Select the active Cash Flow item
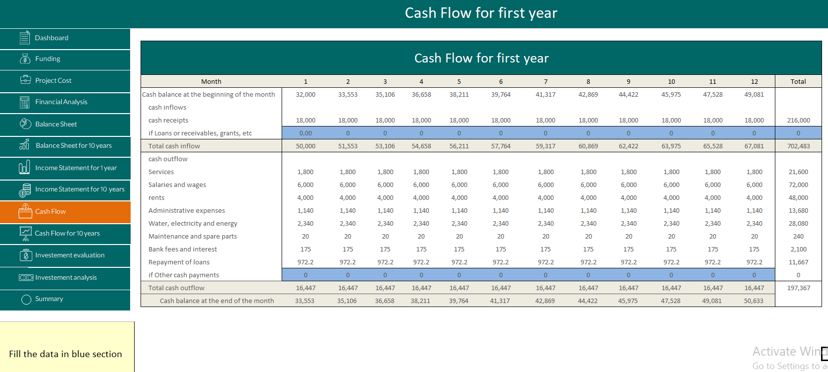 [65, 212]
